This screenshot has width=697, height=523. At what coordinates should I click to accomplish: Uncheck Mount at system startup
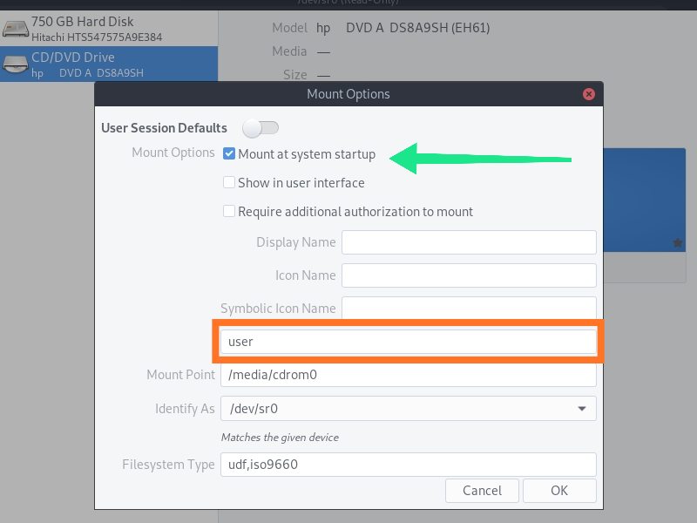click(229, 154)
